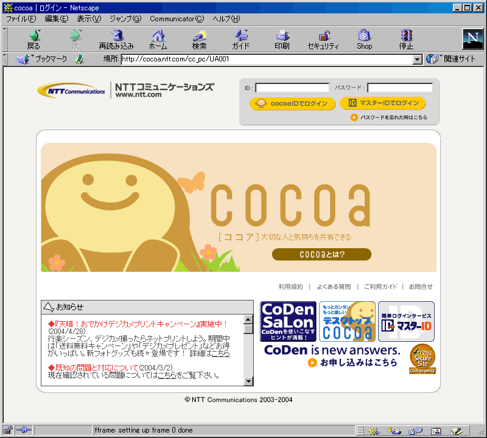487x438 pixels.
Task: Click the security lock in status bar
Action: pos(8,430)
